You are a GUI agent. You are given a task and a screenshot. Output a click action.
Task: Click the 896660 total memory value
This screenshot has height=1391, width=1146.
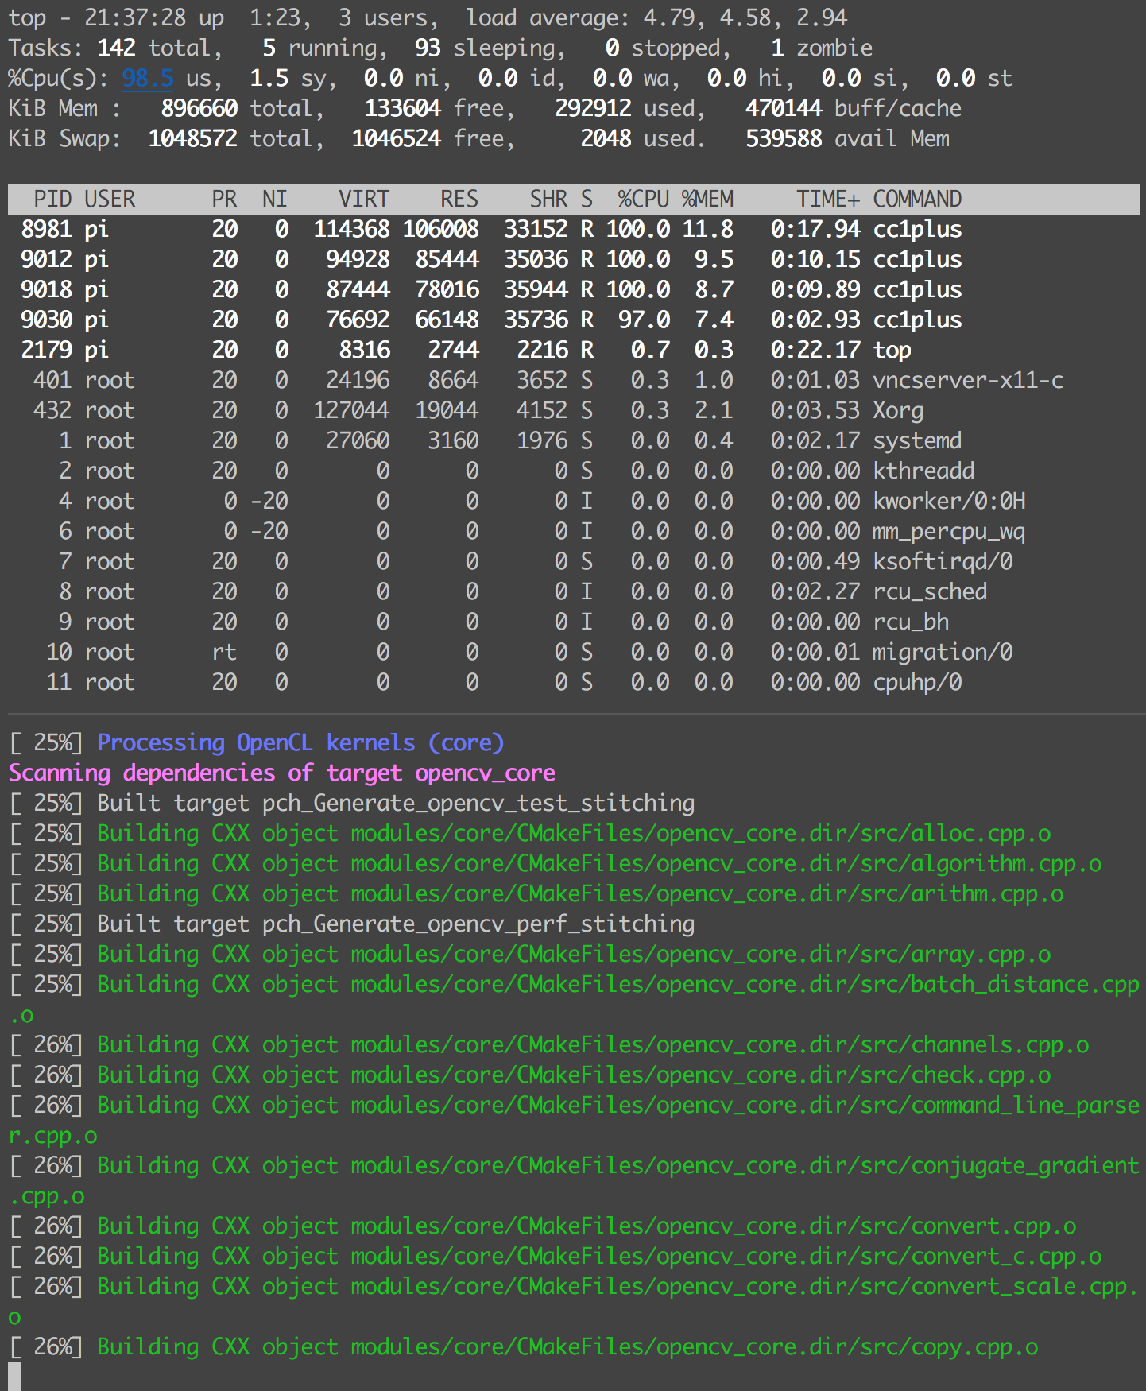pos(199,108)
